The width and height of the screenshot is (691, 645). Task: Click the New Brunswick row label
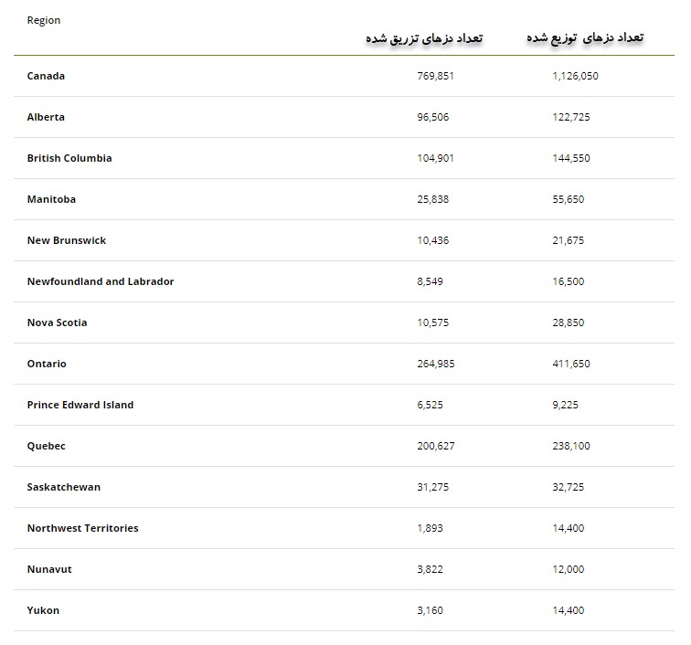point(67,240)
